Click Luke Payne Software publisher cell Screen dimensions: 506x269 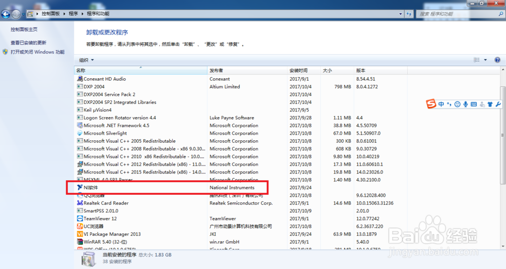[232, 118]
